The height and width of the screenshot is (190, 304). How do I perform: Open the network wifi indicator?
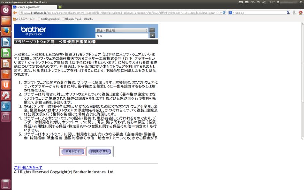point(258,2)
